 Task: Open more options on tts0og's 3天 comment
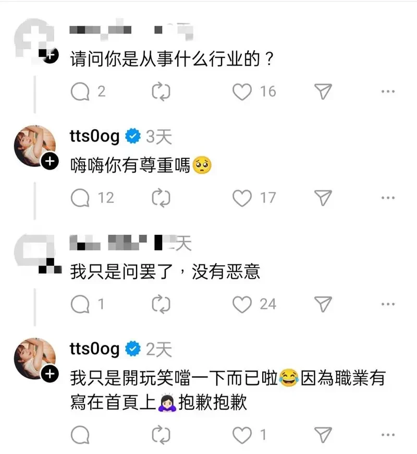388,198
